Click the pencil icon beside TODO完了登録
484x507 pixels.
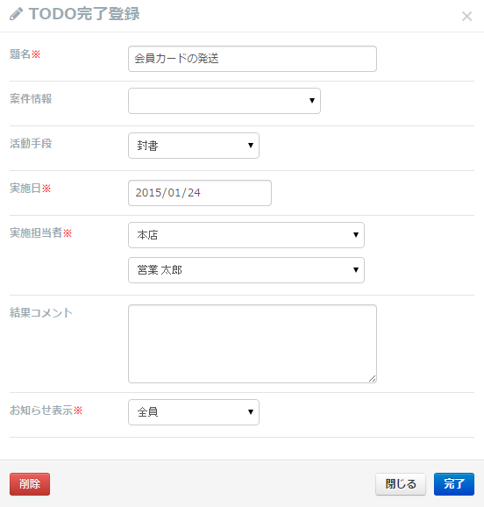click(16, 14)
